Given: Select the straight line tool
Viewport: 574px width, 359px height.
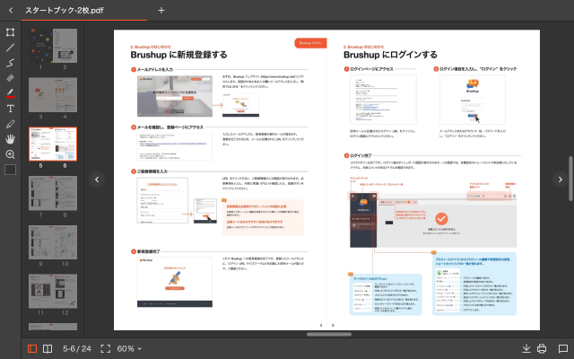Looking at the screenshot, I should click(x=10, y=48).
